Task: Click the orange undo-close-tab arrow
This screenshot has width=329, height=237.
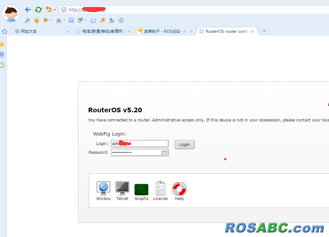Action: pos(49,9)
